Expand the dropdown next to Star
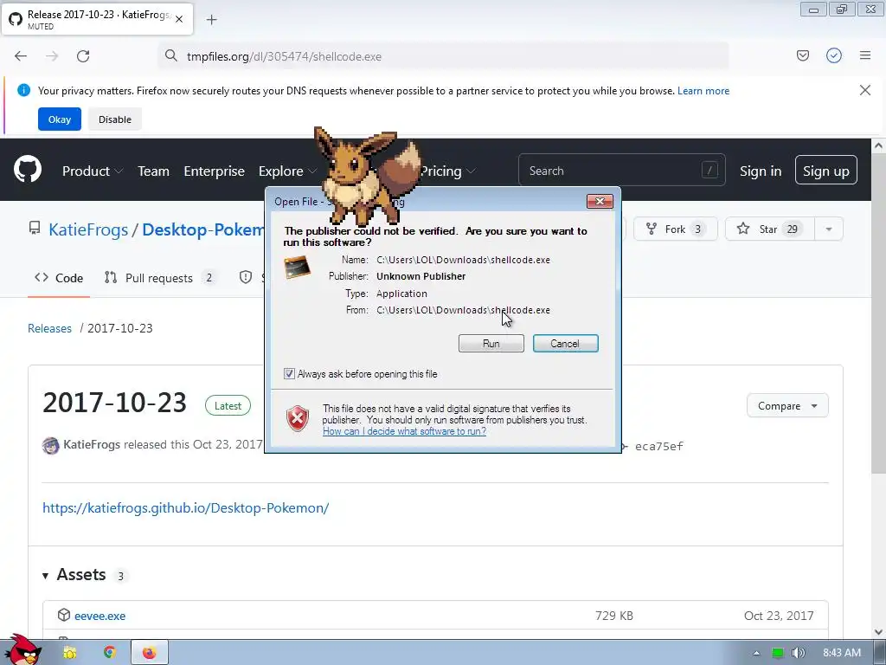Viewport: 886px width, 665px height. (828, 229)
